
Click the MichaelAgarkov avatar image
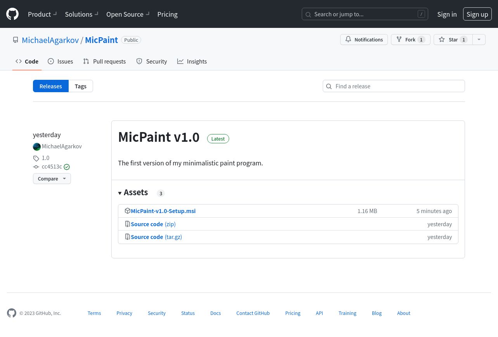click(x=37, y=147)
